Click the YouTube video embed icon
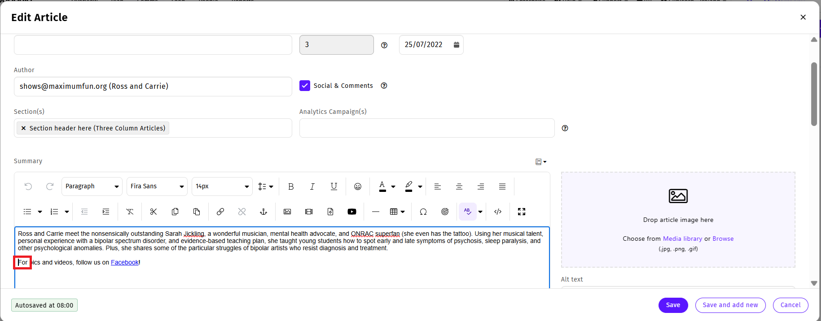Image resolution: width=821 pixels, height=321 pixels. point(352,212)
